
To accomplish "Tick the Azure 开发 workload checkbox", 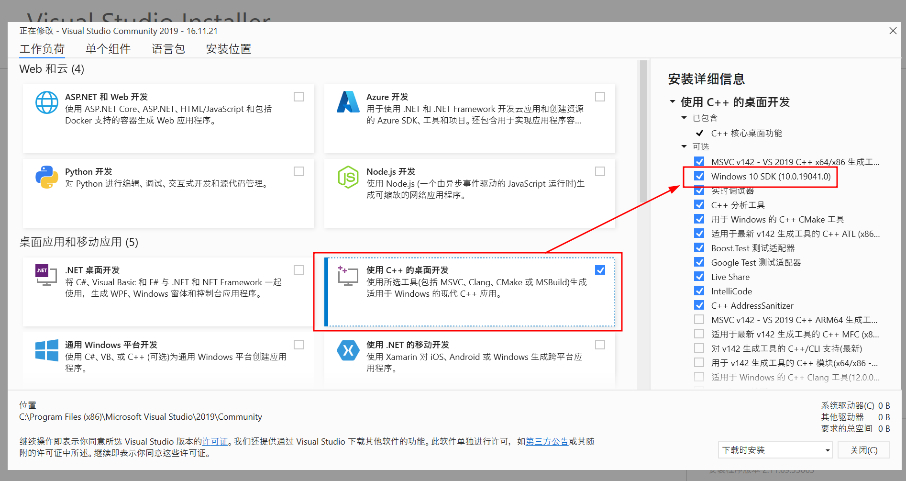I will 600,97.
